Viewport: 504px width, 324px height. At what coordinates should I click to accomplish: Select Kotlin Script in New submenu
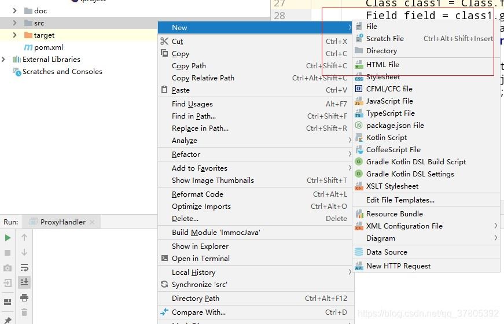[386, 138]
